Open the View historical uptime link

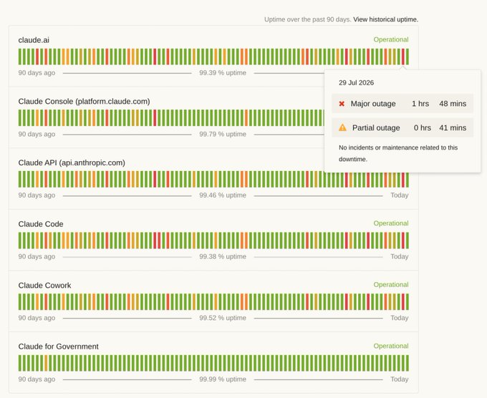tap(385, 19)
